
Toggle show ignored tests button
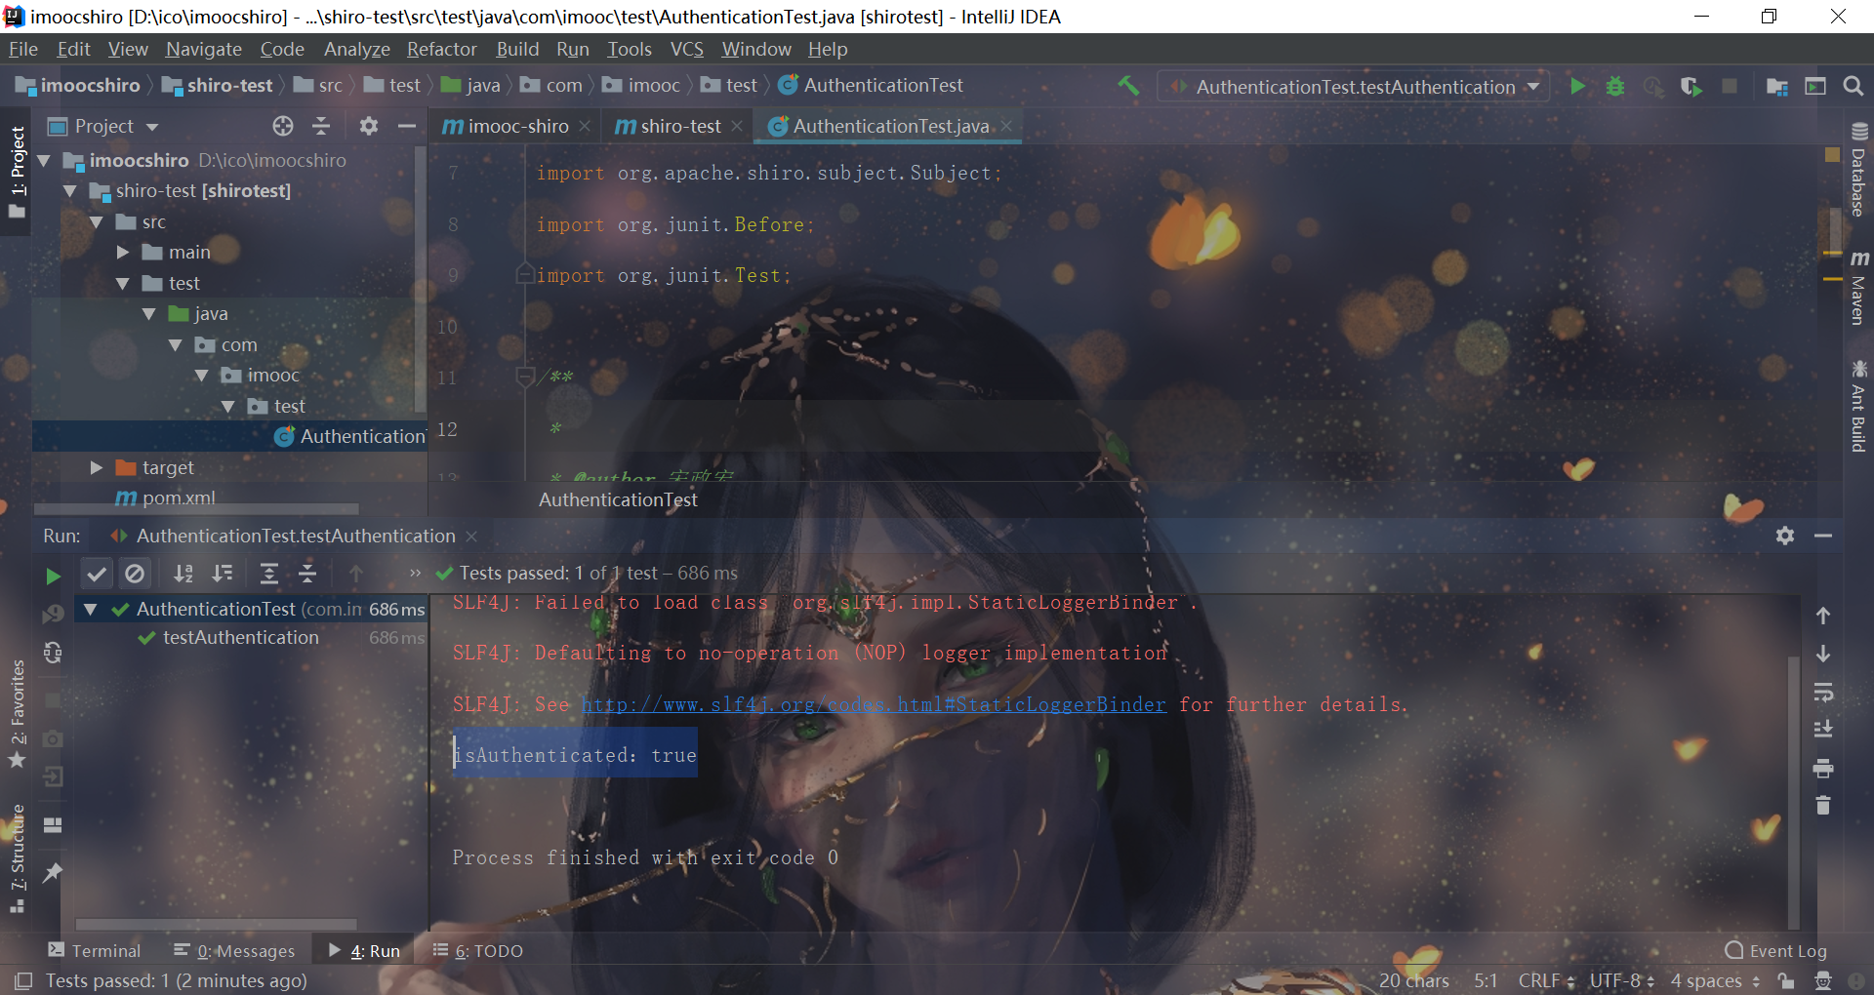[135, 574]
